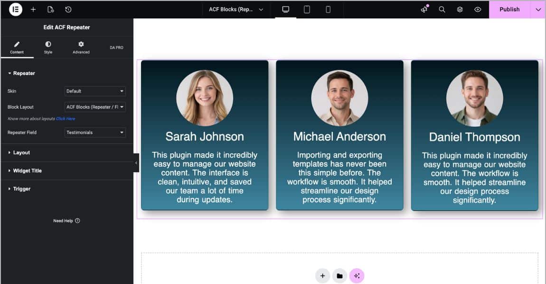Click the 'Sarah Johnson' name heading
The image size is (546, 284).
coord(205,136)
